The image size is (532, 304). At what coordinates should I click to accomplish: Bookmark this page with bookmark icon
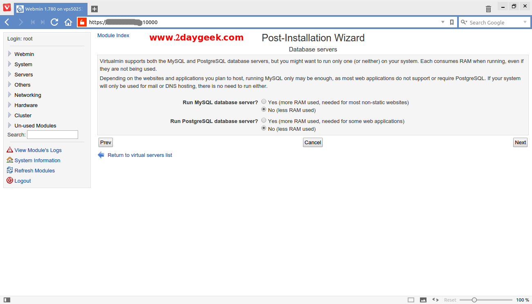[x=452, y=22]
